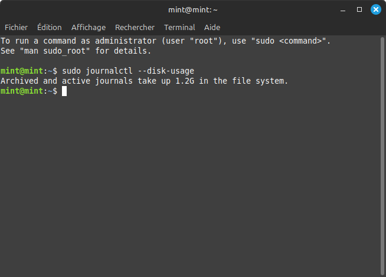The image size is (386, 277).
Task: Open the Terminal menu
Action: [179, 27]
